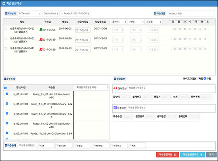Click the grid icon beside 교재선택

tap(6, 14)
